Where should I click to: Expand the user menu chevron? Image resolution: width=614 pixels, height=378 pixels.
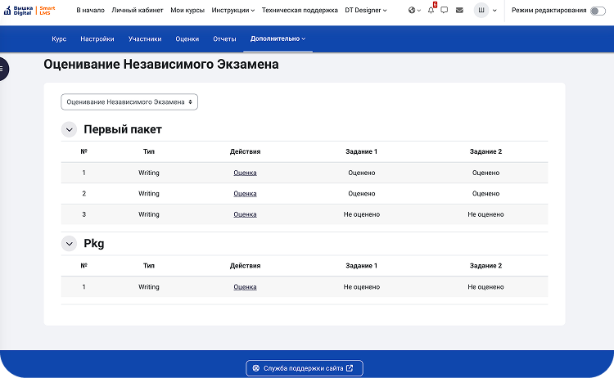click(494, 11)
